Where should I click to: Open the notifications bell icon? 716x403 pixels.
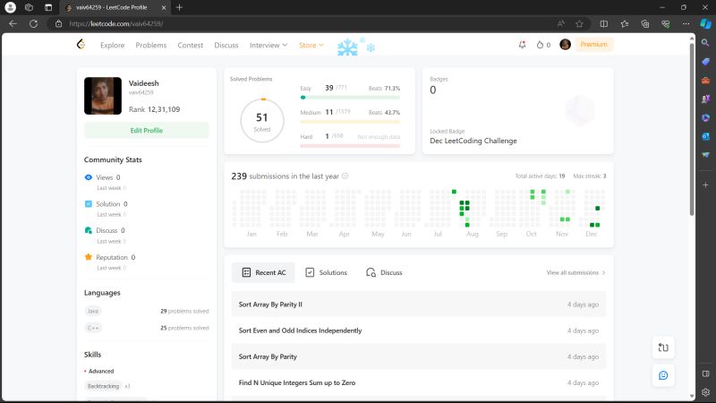coord(522,44)
